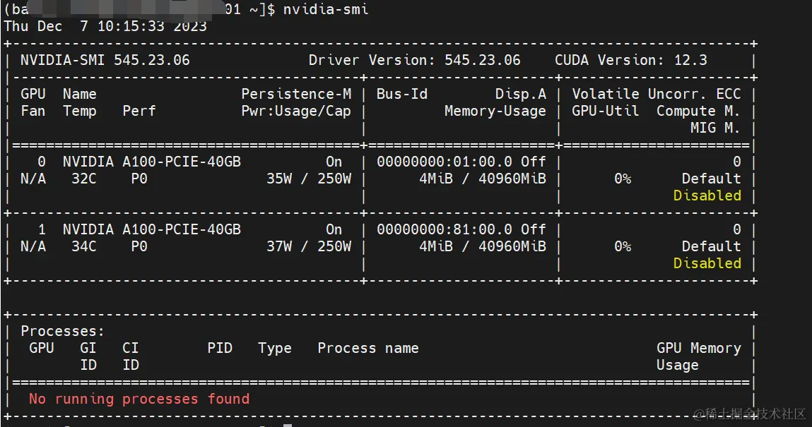This screenshot has height=427, width=812.
Task: Click the "P0" perf state for GPU 1
Action: (139, 246)
